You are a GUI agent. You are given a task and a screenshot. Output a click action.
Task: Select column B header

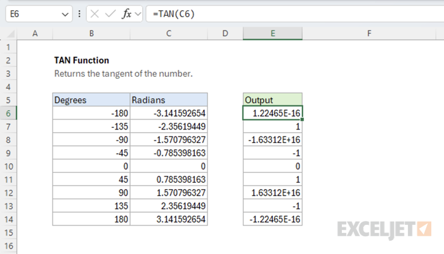pos(91,34)
